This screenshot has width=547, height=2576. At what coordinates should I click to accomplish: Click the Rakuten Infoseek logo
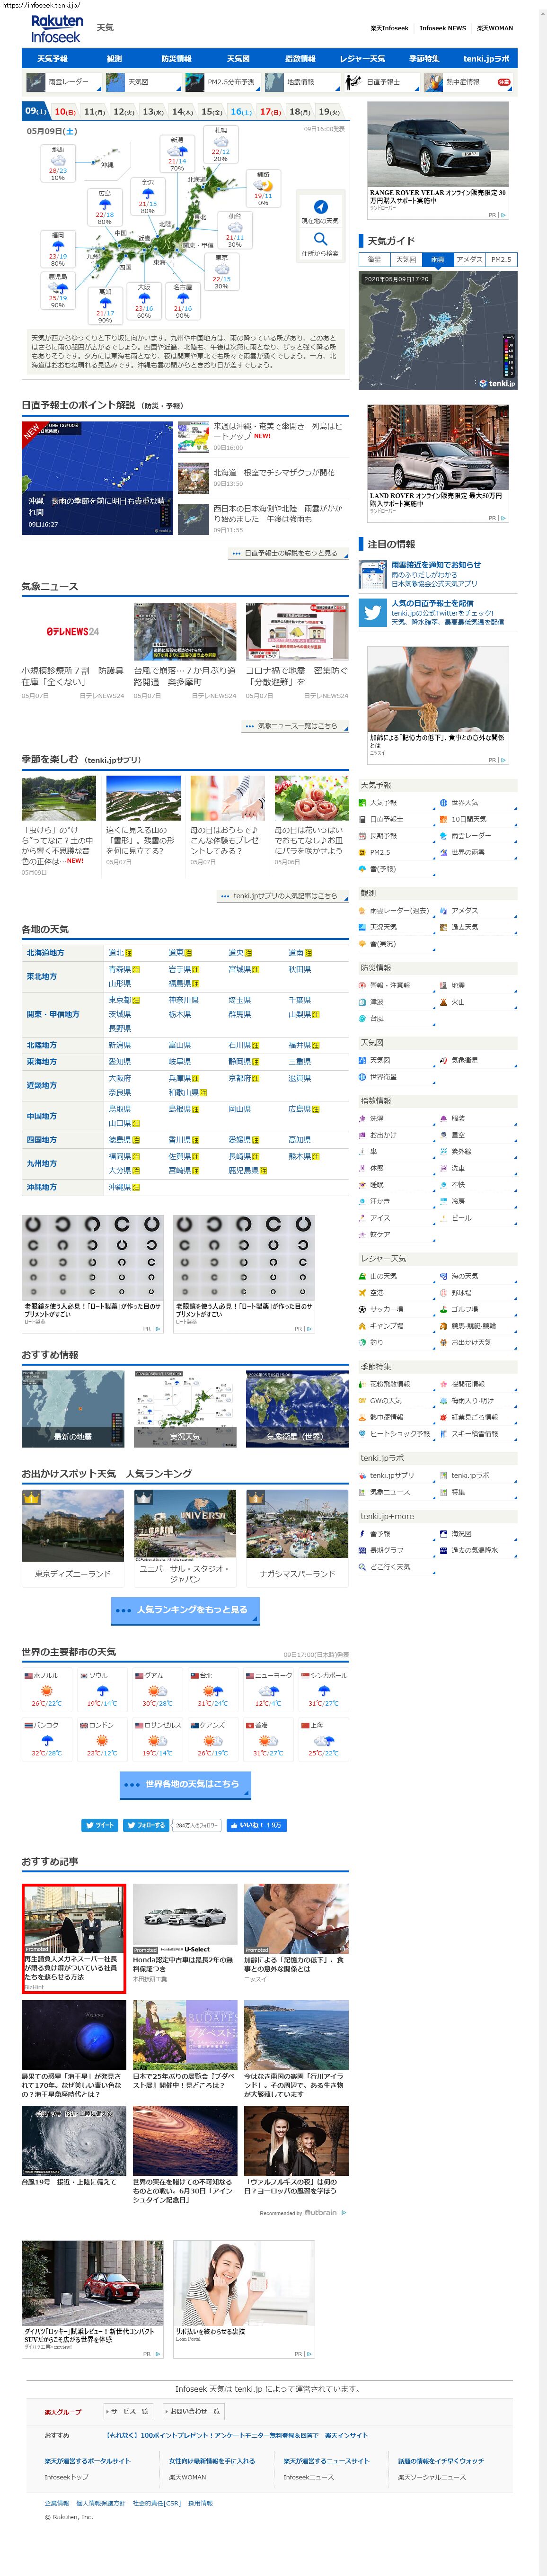coord(56,29)
